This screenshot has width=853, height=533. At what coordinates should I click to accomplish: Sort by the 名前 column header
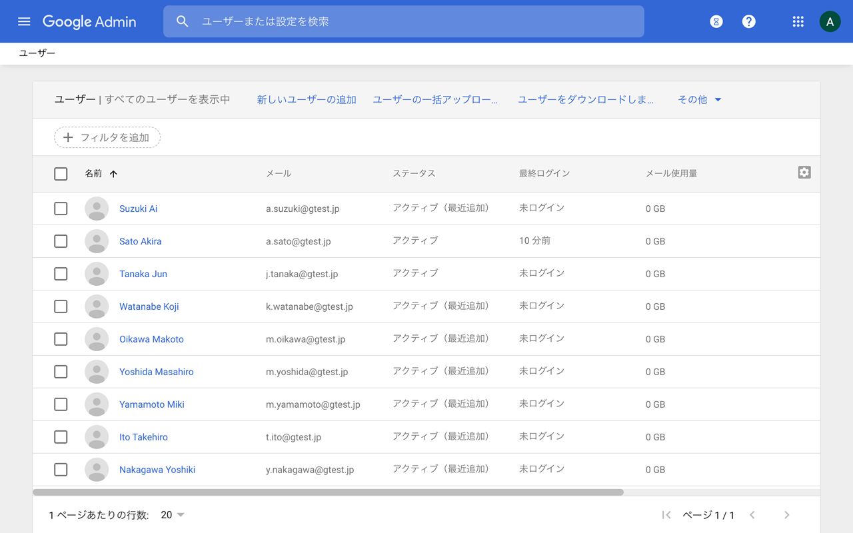coord(93,174)
